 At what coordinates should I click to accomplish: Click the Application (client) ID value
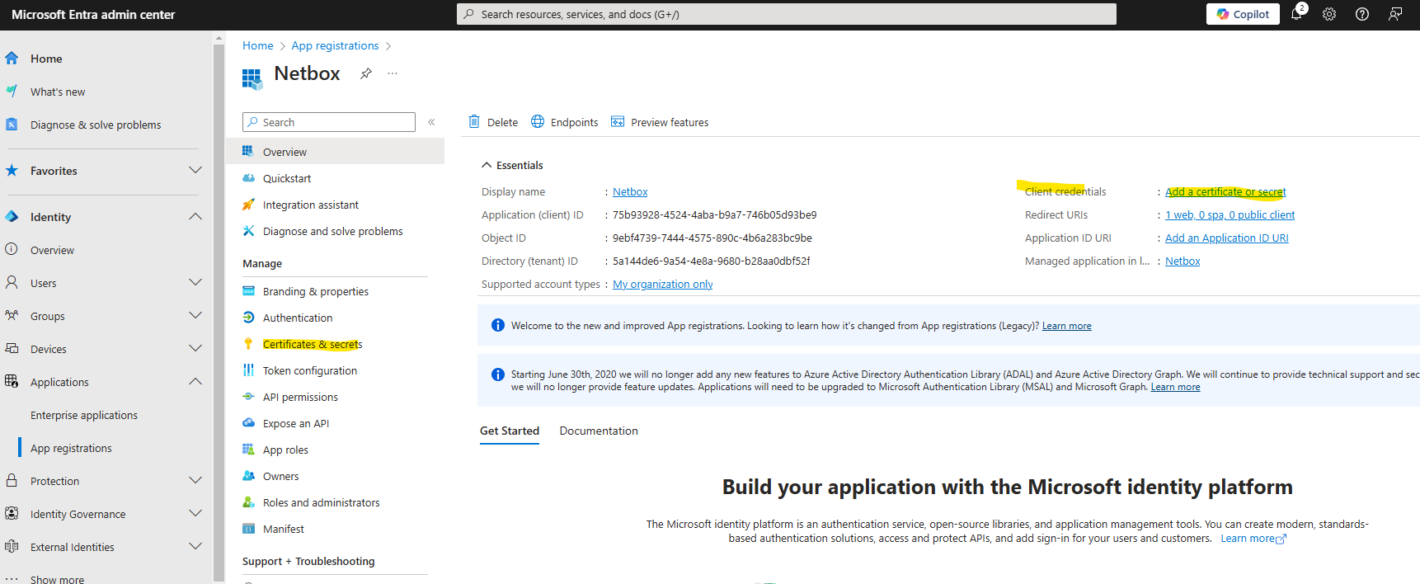click(x=714, y=214)
